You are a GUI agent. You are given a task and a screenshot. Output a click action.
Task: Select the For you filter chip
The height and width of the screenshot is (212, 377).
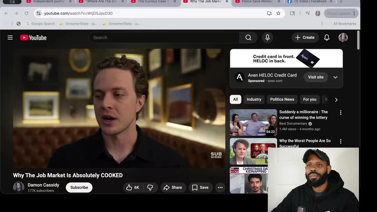[310, 99]
